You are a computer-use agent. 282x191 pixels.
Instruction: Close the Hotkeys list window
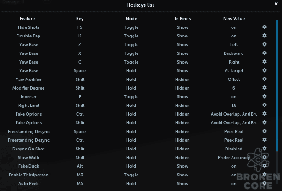click(x=276, y=4)
